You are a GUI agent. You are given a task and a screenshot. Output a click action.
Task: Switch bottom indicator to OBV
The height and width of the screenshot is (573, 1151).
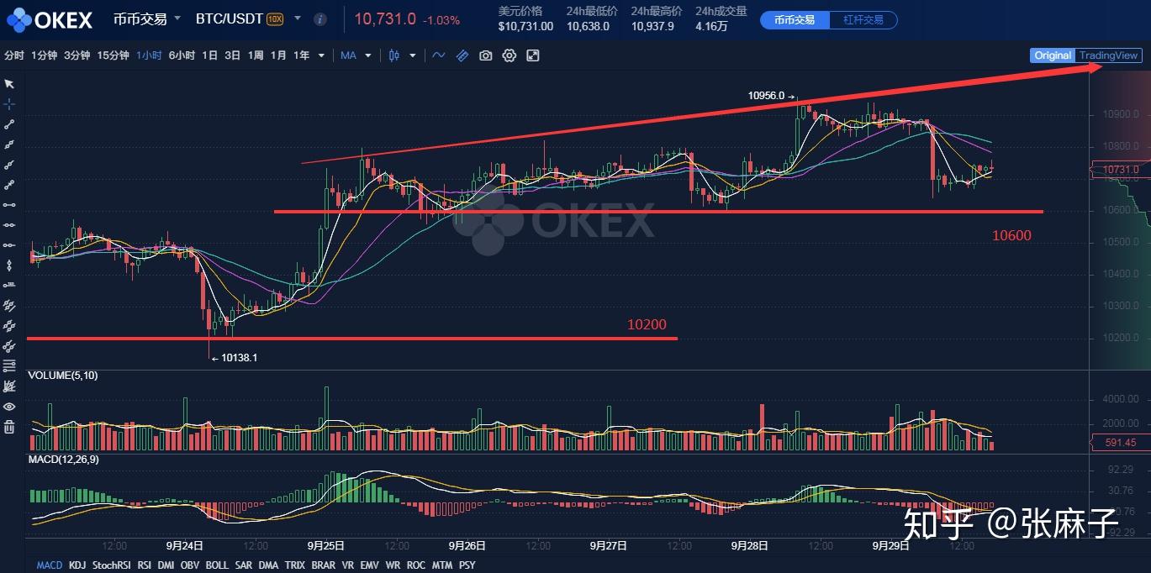(x=190, y=565)
